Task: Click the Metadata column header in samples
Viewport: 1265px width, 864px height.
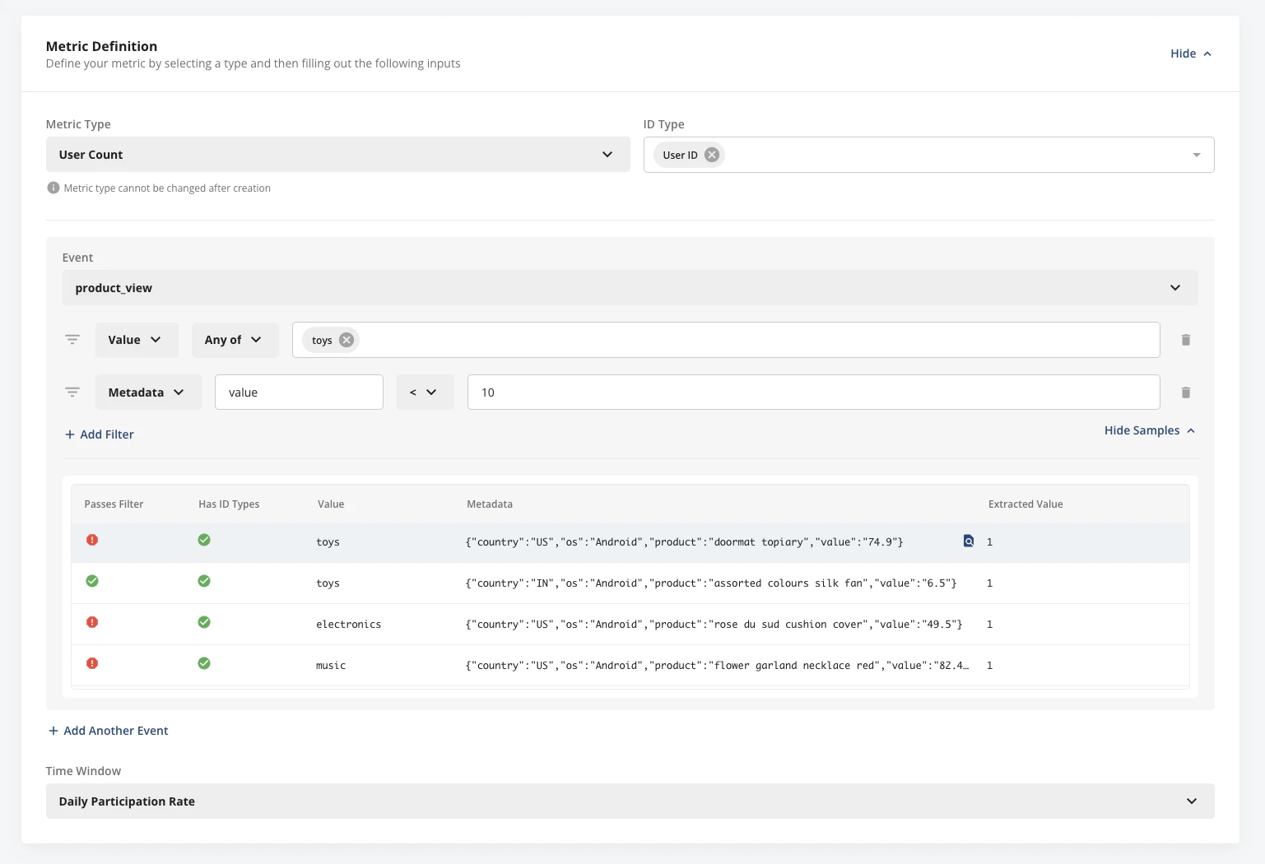Action: coord(490,504)
